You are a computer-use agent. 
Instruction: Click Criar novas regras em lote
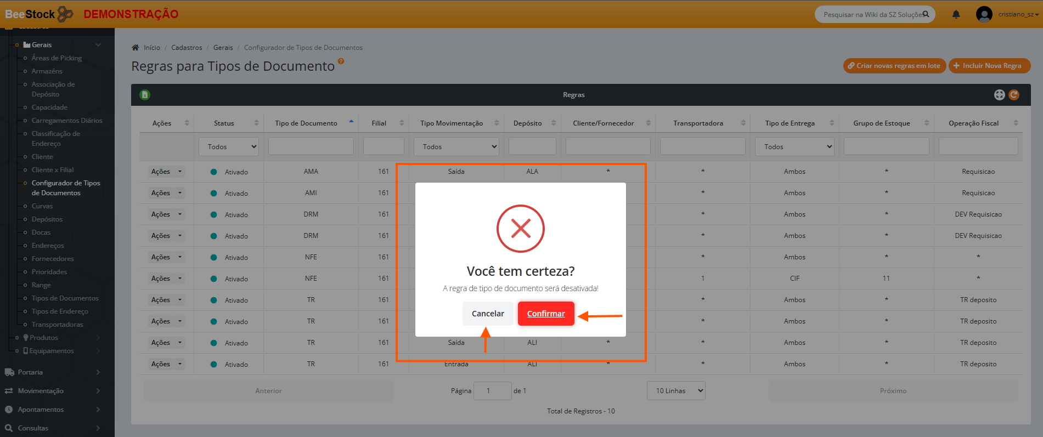[894, 66]
